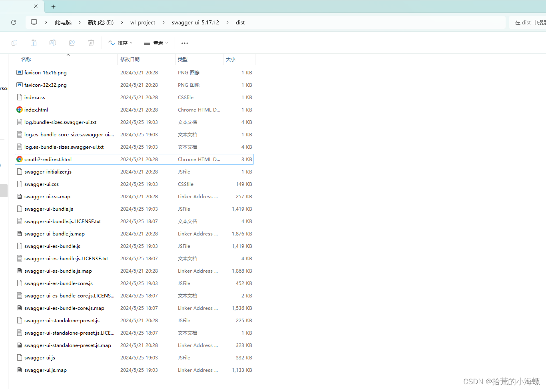Image resolution: width=546 pixels, height=389 pixels.
Task: Sort by 大小 column header
Action: 231,59
